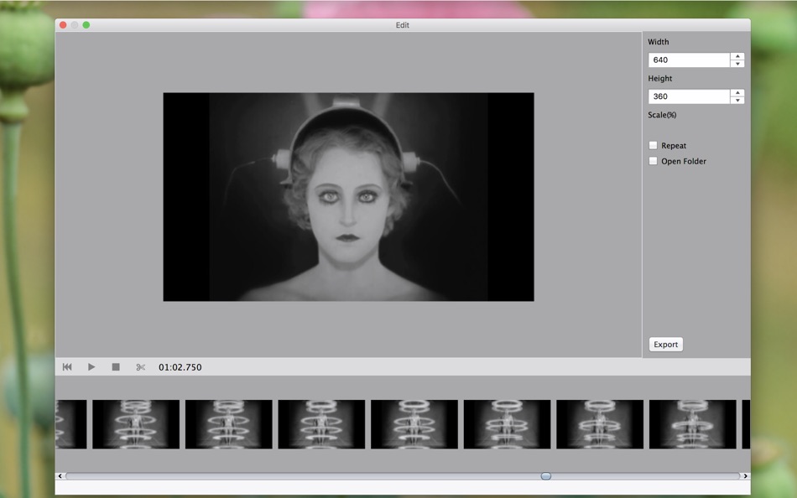This screenshot has width=797, height=498.
Task: Select the fifth full filmstrip frame thumbnail
Action: click(x=507, y=424)
